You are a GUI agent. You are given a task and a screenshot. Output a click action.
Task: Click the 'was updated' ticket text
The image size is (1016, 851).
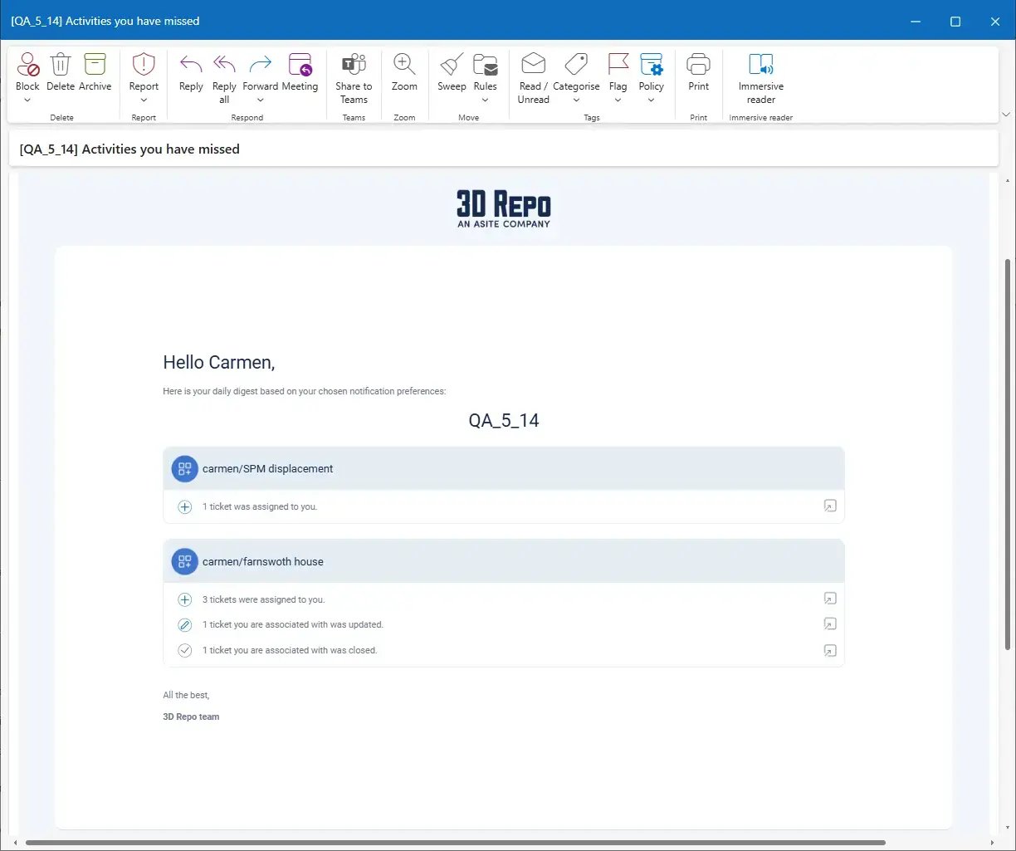pyautogui.click(x=293, y=624)
